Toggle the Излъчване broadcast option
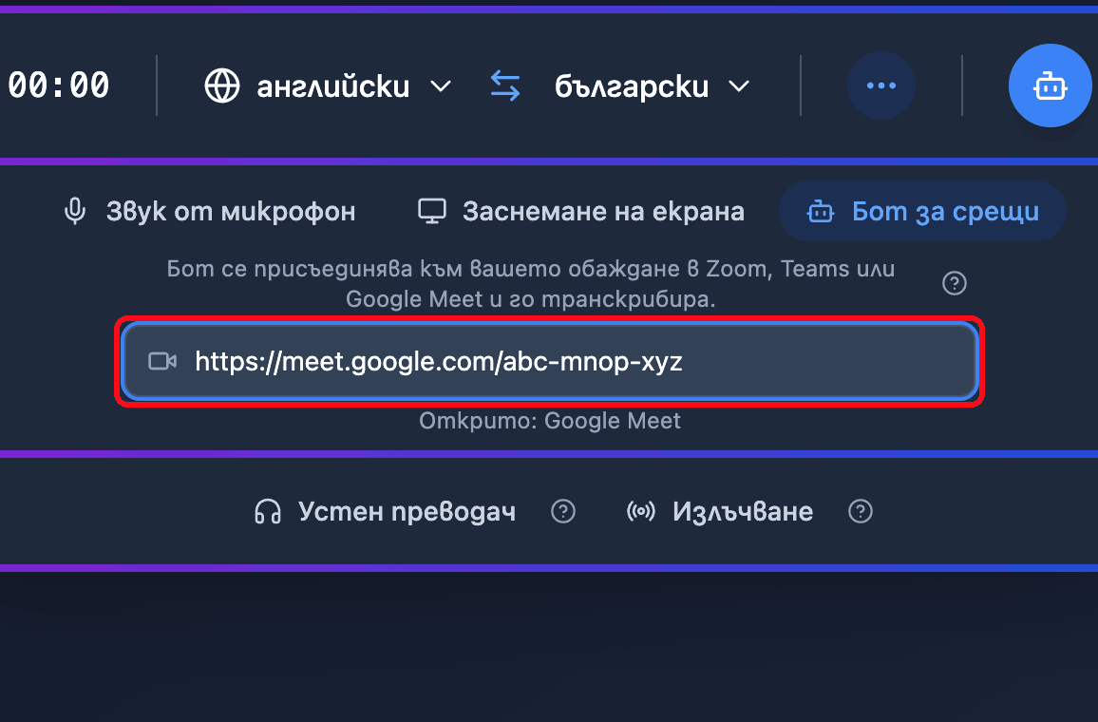Screen dimensions: 1098x722 [x=720, y=511]
